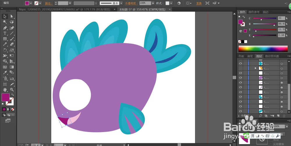Select the Line Segment tool
The height and width of the screenshot is (146, 291).
[x=12, y=33]
